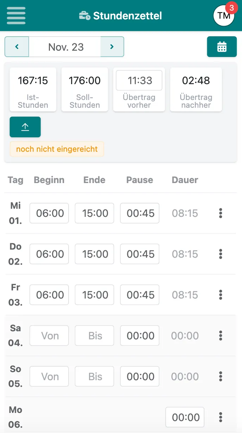Click the noch nicht eingereicht label
This screenshot has width=242, height=433.
(x=57, y=149)
